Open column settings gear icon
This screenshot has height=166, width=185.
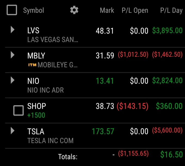pos(74,10)
